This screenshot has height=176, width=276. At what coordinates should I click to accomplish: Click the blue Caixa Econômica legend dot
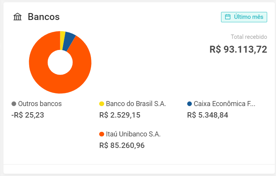pos(190,104)
